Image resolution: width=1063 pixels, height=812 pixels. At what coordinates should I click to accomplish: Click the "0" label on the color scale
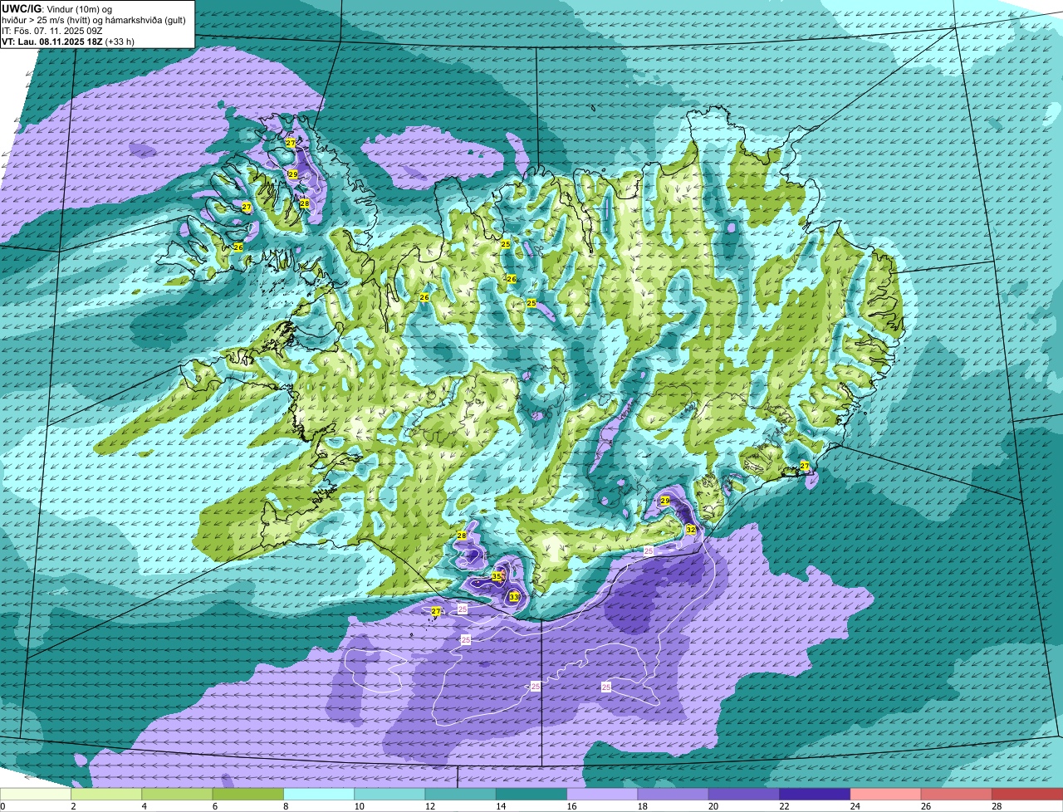coord(2,806)
